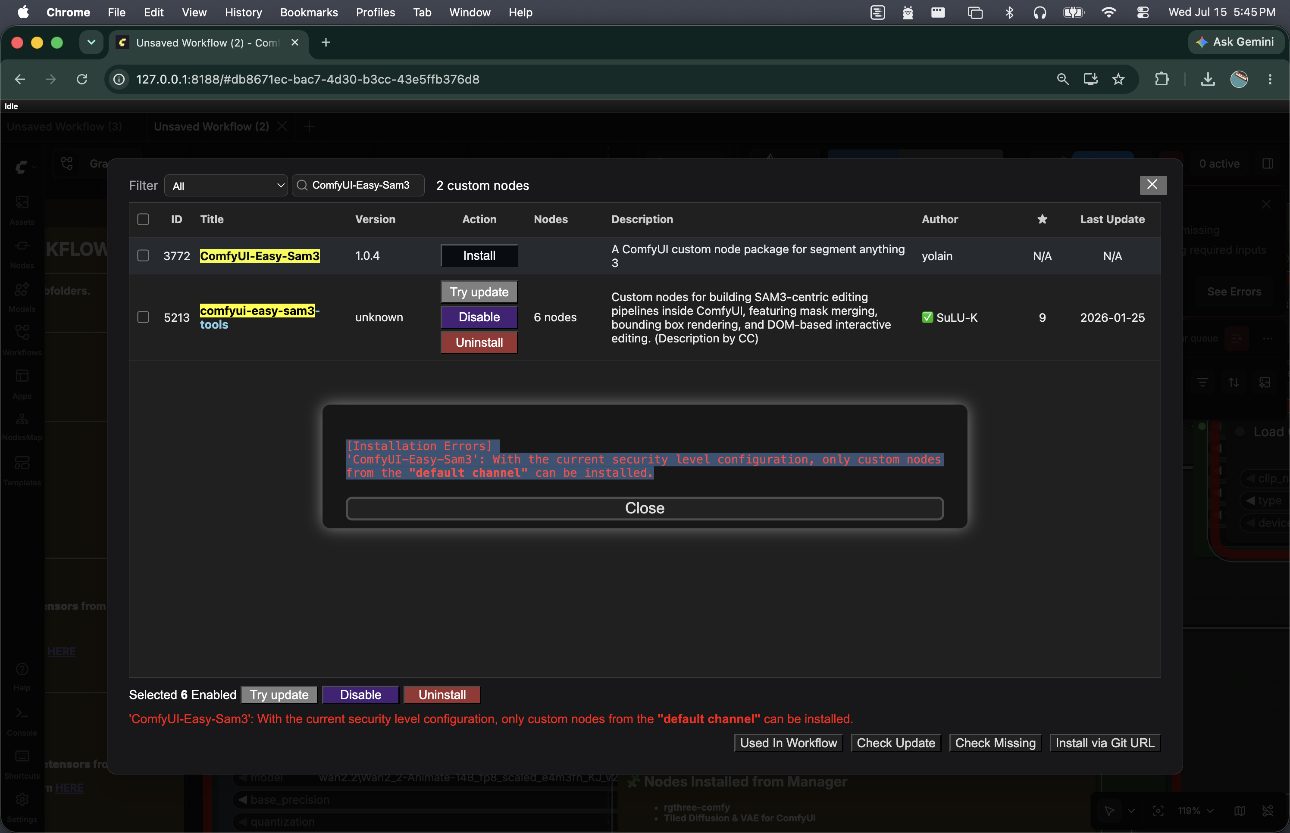Toggle the select-all checkbox in table header

143,219
